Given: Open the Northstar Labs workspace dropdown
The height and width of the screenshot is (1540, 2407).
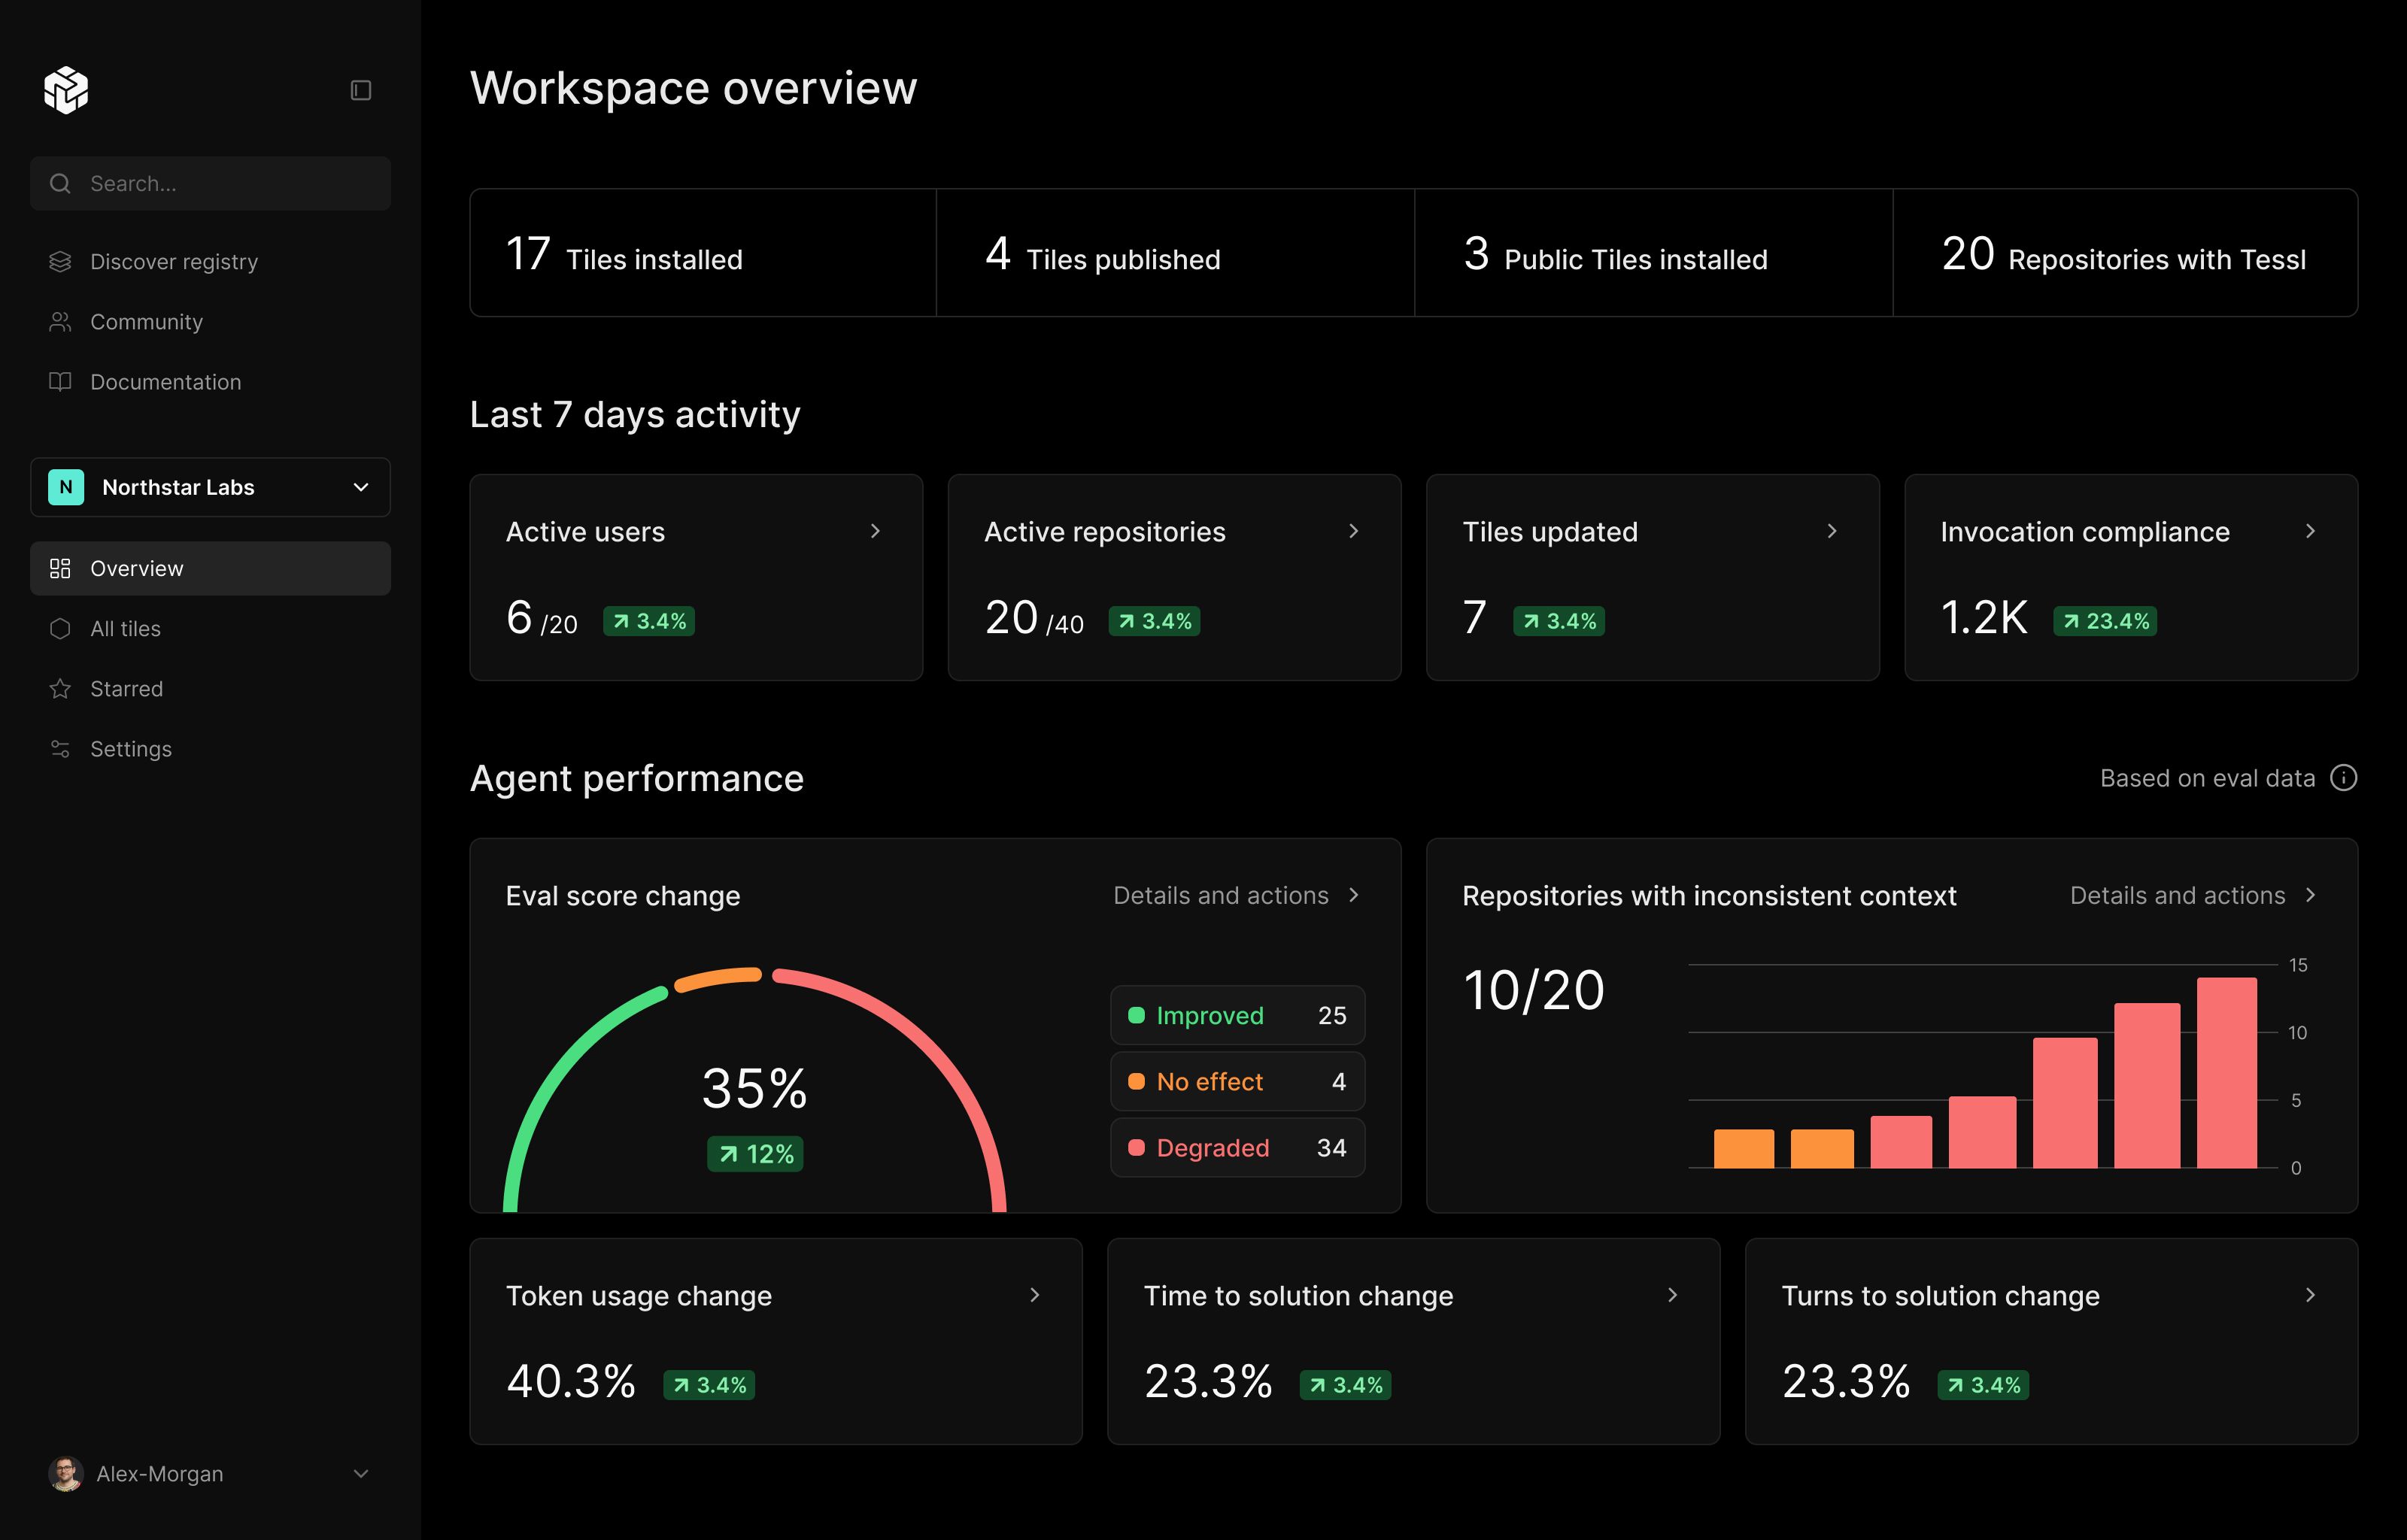Looking at the screenshot, I should (210, 487).
